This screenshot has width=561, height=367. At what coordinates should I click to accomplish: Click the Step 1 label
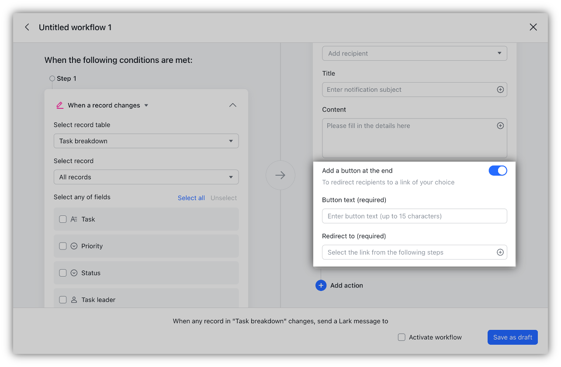pyautogui.click(x=66, y=79)
